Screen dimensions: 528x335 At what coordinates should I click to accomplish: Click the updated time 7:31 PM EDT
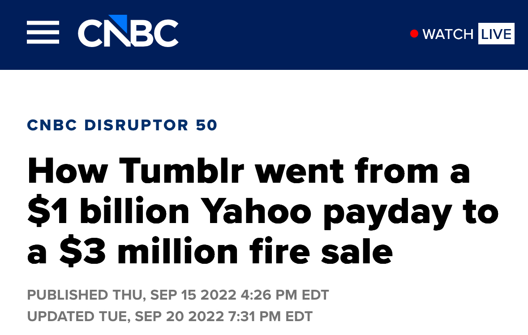click(270, 316)
